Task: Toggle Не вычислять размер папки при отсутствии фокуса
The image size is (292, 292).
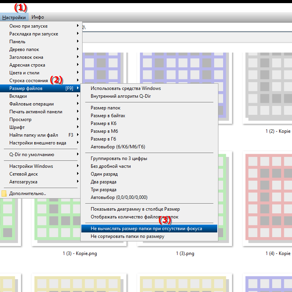Action: [146, 229]
